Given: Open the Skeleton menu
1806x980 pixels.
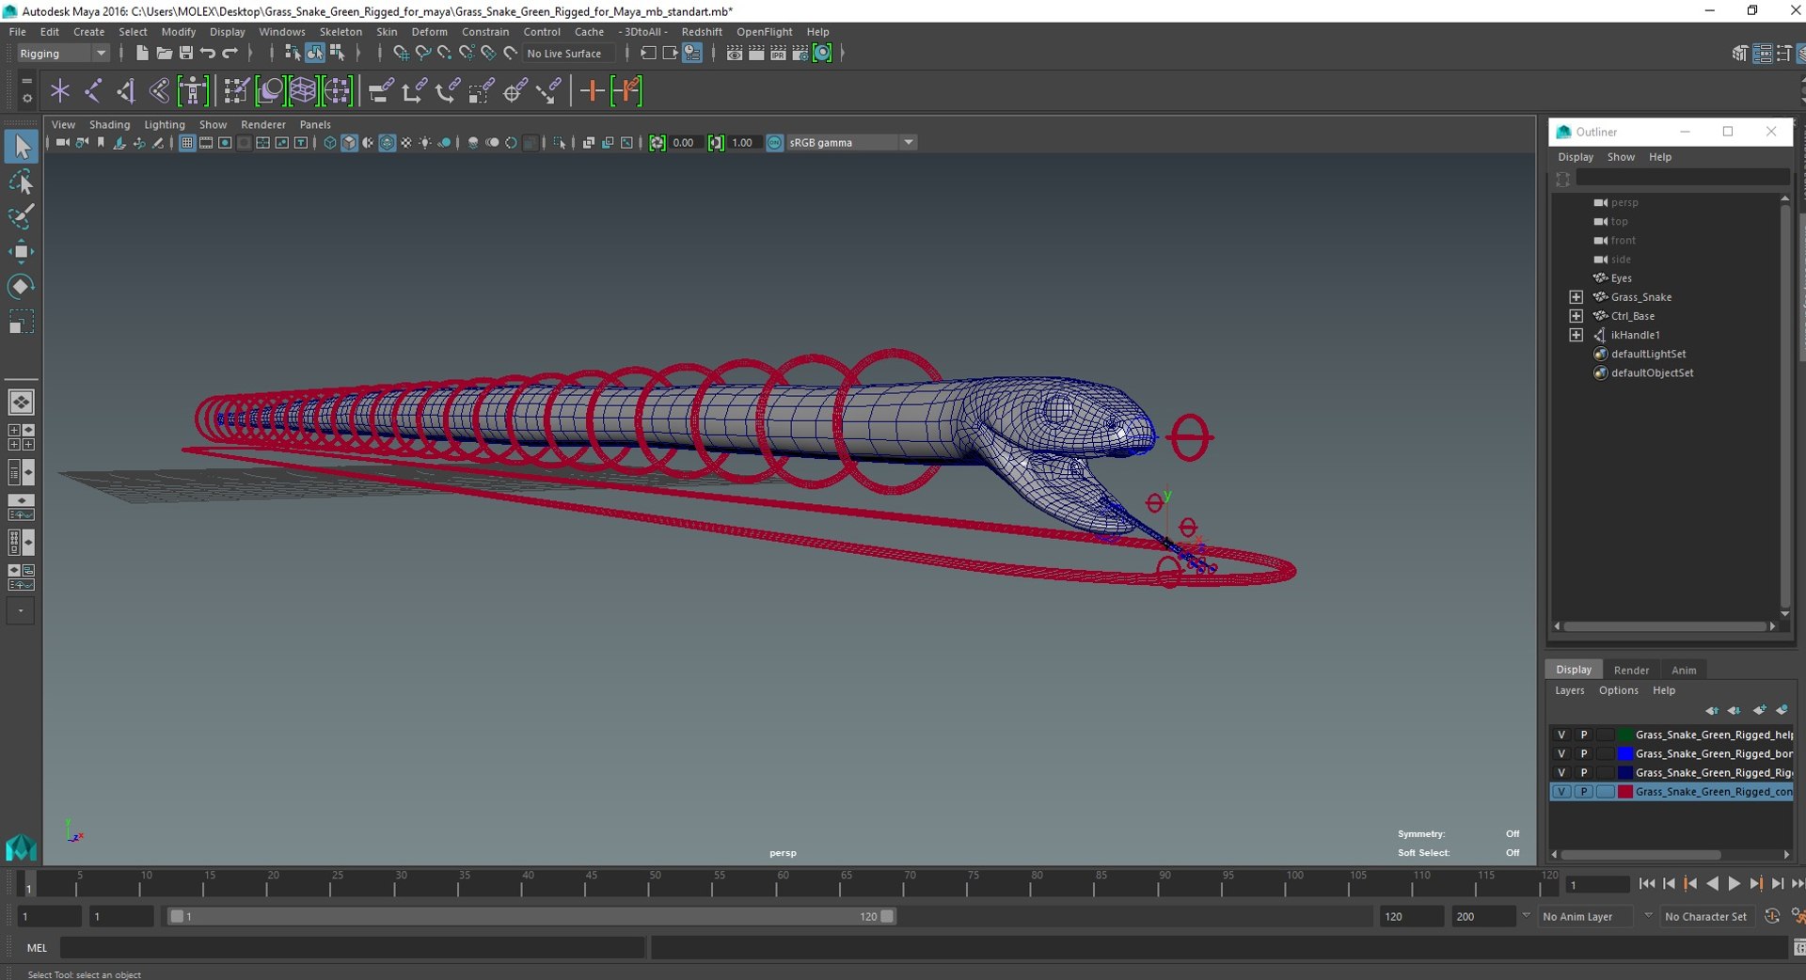Looking at the screenshot, I should click(341, 32).
